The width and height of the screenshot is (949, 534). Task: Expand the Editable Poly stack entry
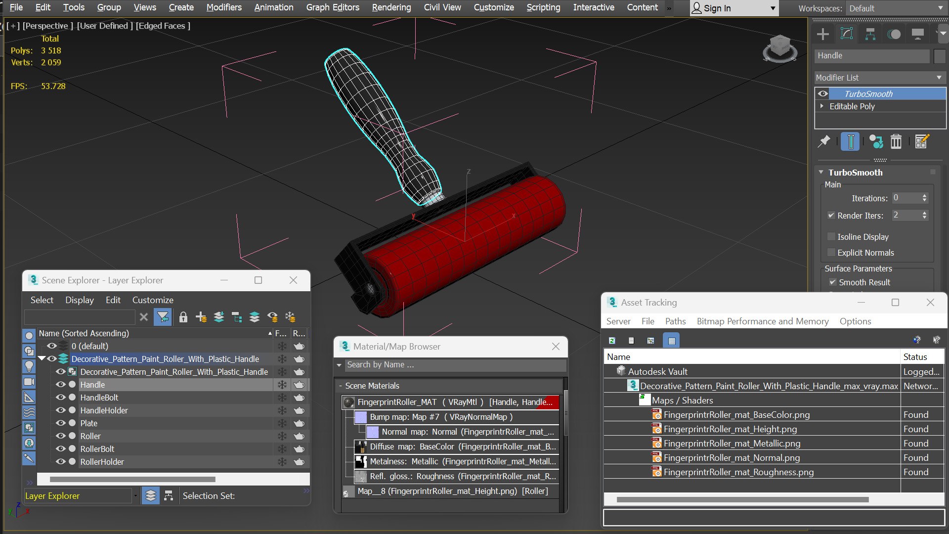pyautogui.click(x=822, y=106)
